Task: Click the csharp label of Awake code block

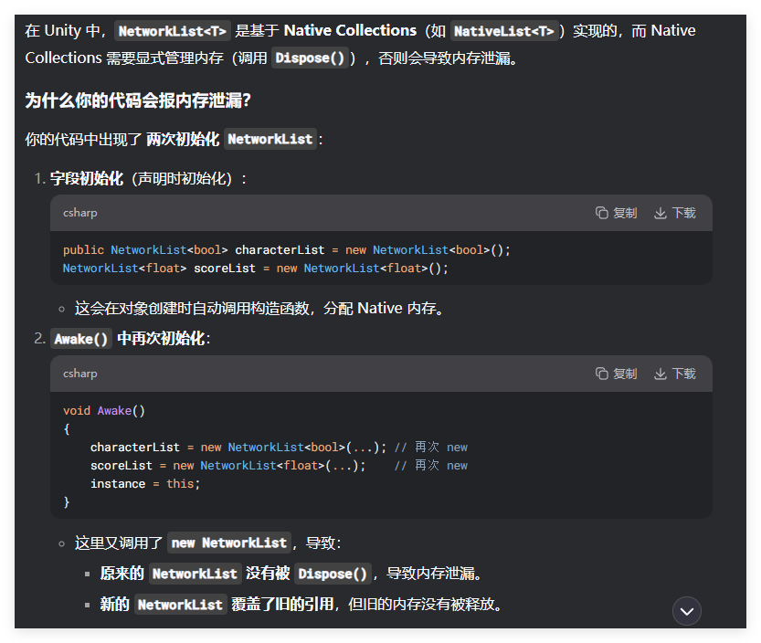Action: tap(80, 374)
